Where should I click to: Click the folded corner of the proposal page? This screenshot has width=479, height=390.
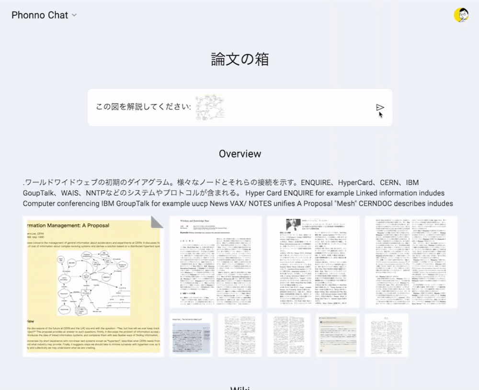157,222
